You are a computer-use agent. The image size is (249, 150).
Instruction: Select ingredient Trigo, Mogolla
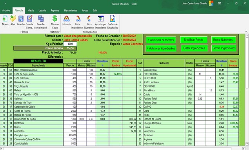click(38, 86)
